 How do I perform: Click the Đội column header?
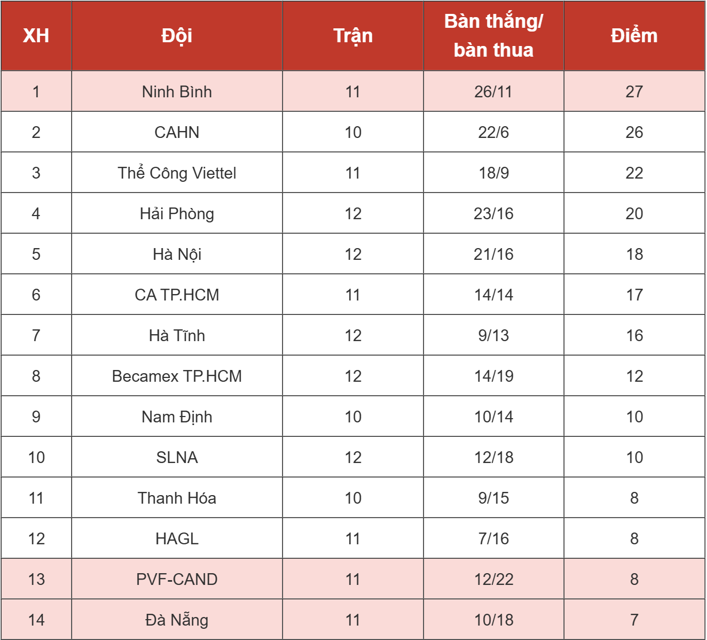(177, 36)
